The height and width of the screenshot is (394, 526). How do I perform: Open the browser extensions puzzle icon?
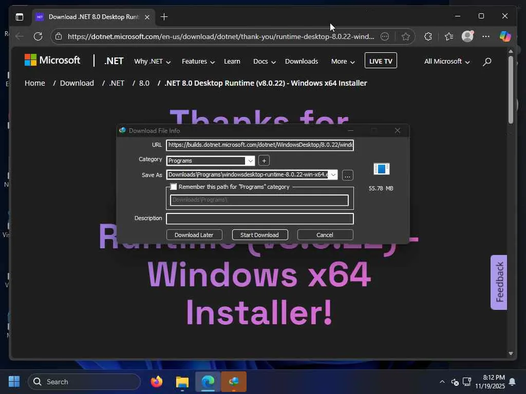coord(428,36)
